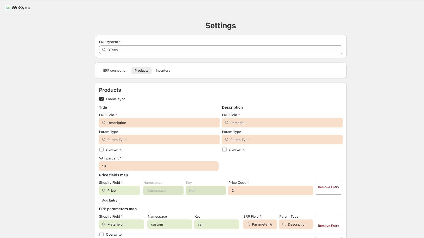Screen dimensions: 424x238
Task: Click the search icon beside Remarks
Action: [227, 123]
